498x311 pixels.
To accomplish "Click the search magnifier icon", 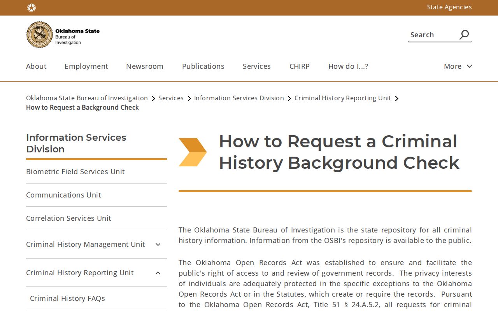I will tap(464, 35).
